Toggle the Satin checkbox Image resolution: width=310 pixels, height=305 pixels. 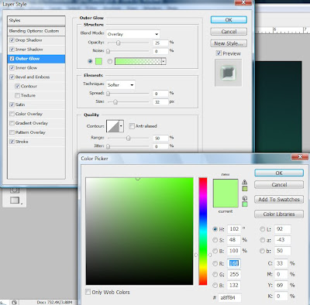12,105
